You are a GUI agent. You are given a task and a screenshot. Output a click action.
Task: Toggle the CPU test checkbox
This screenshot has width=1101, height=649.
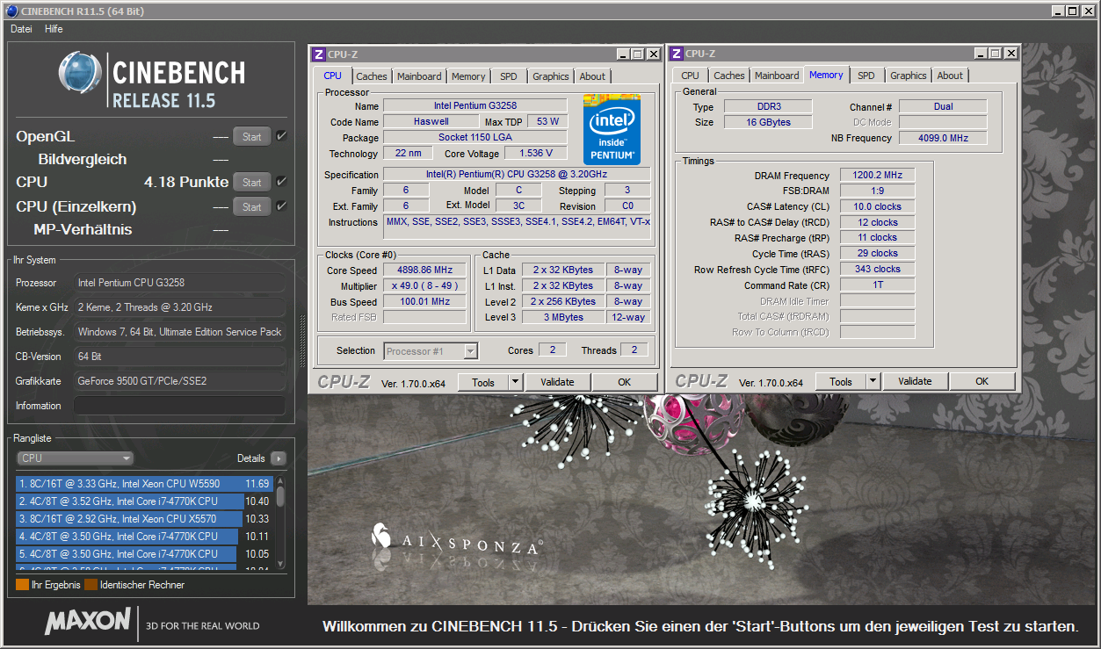point(281,182)
